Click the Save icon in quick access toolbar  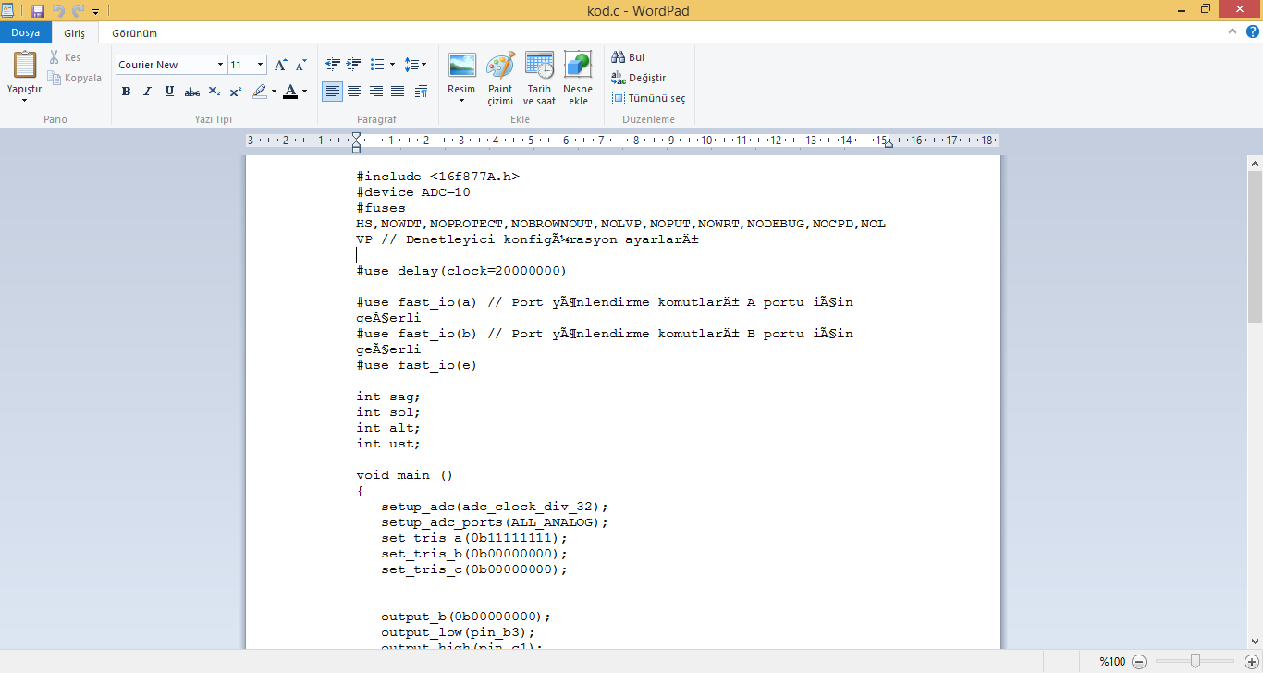(38, 11)
